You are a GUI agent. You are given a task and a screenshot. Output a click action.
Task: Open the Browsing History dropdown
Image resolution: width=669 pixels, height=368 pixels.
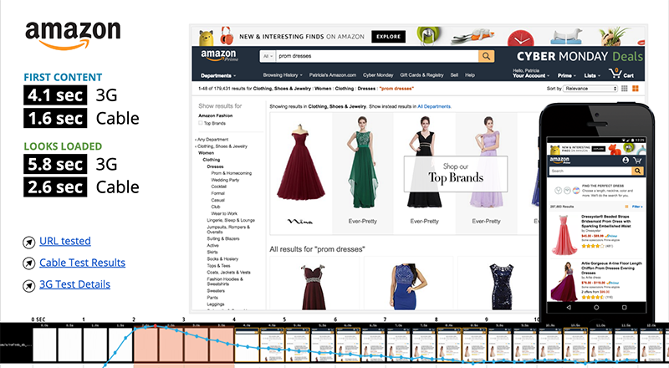[283, 75]
